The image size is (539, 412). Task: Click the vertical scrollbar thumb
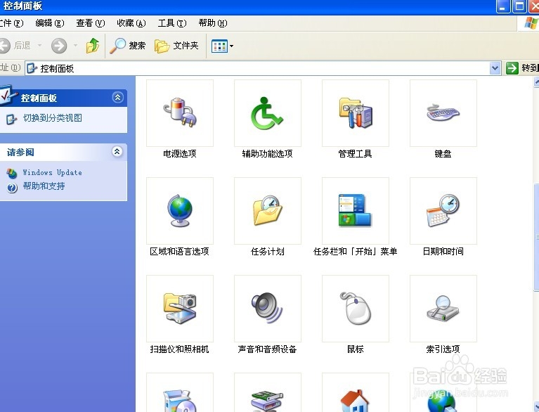(x=536, y=238)
